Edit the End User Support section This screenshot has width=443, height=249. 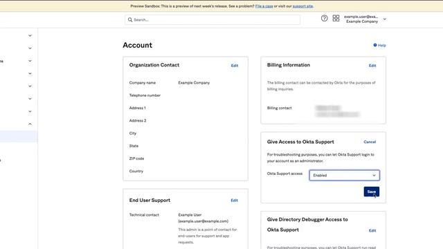[234, 201]
